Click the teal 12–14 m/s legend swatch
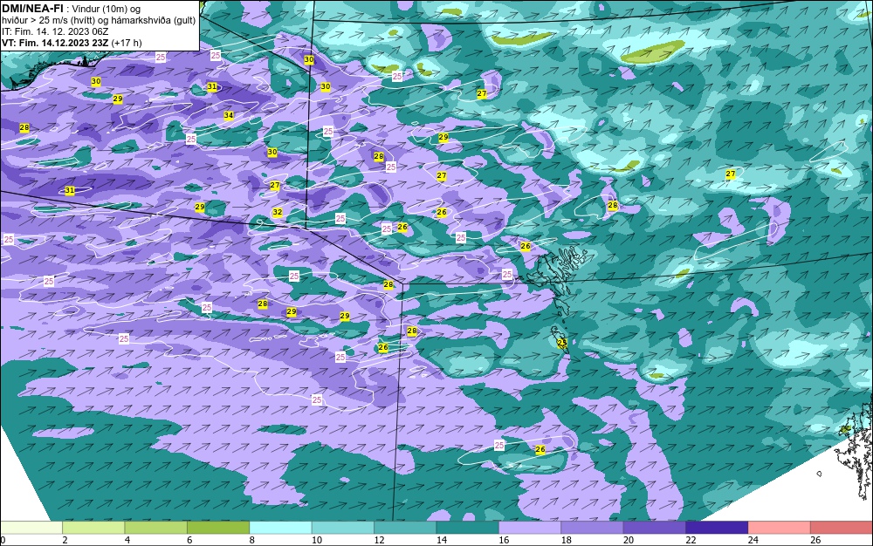This screenshot has width=873, height=546. (405, 528)
